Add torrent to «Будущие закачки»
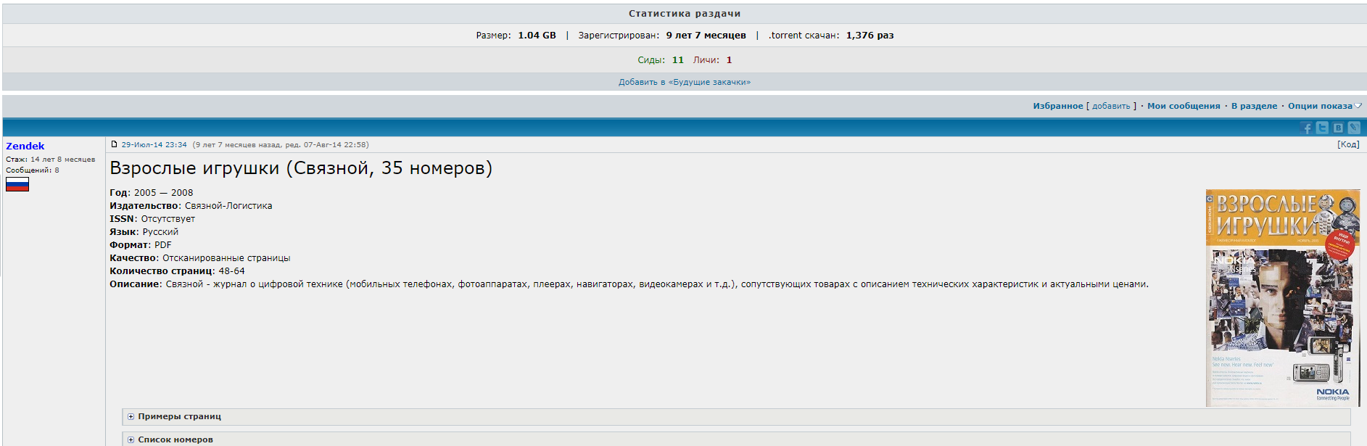 [685, 82]
